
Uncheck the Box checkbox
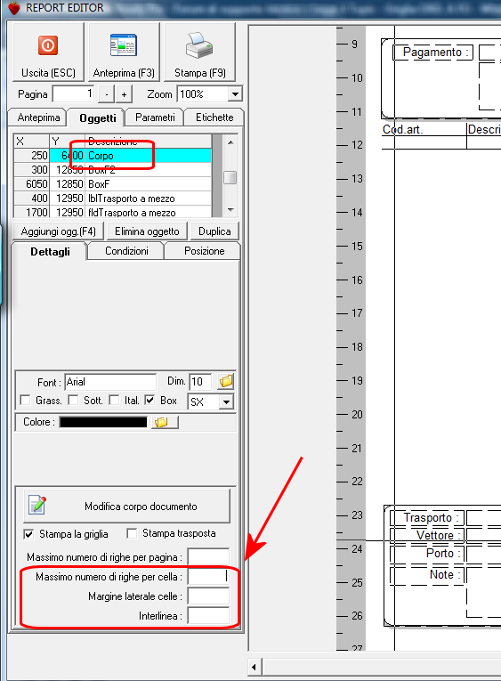coord(149,400)
